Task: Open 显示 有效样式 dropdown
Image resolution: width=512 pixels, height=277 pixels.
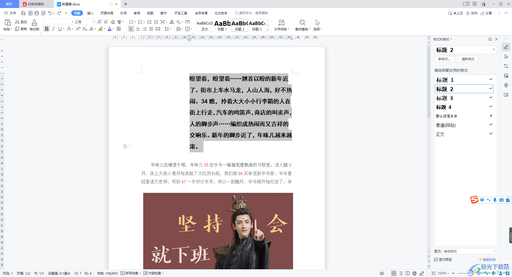Action: 470,251
